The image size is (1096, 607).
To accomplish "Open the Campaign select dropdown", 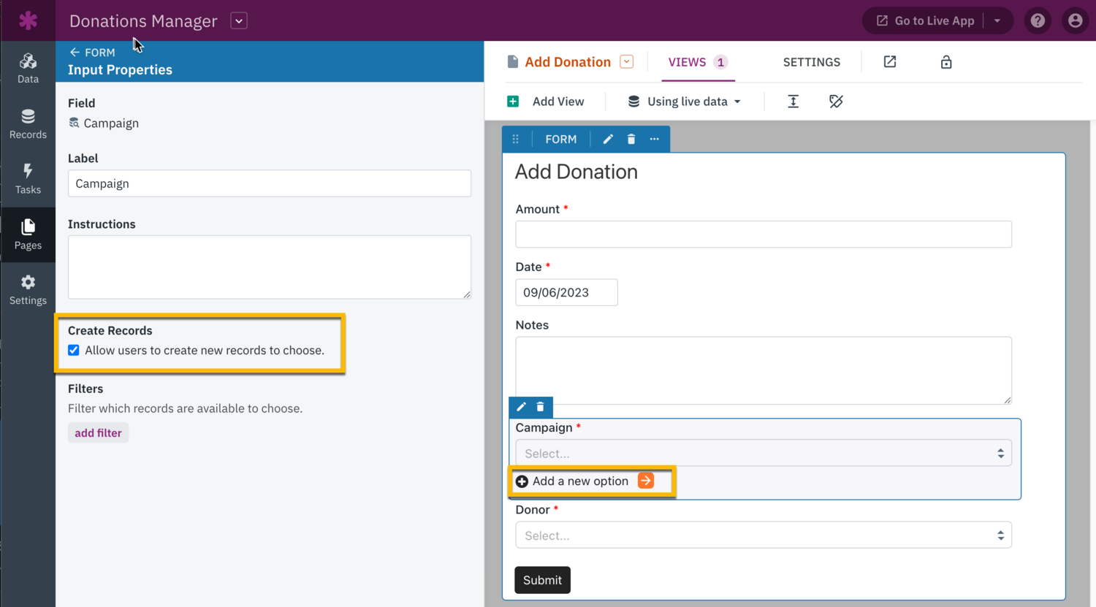I will (763, 454).
